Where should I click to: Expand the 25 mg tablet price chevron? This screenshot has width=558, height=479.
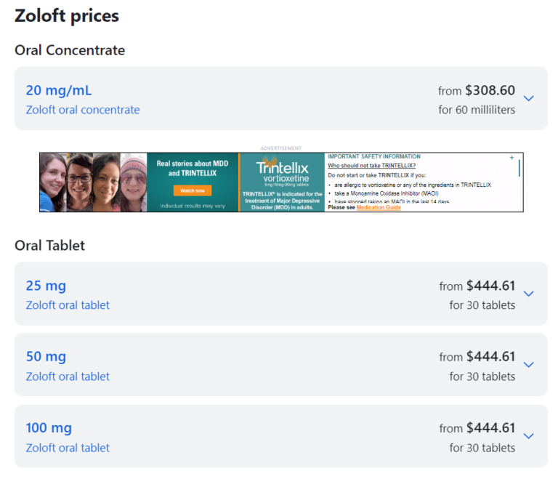pos(528,294)
